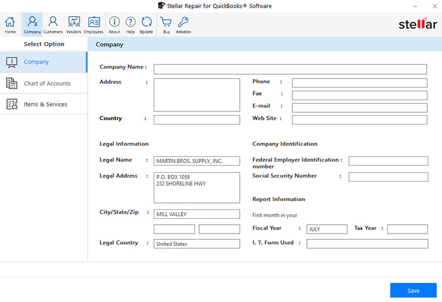Viewport: 442px width, 302px height.
Task: Select Chart of Accounts option
Action: [44, 83]
